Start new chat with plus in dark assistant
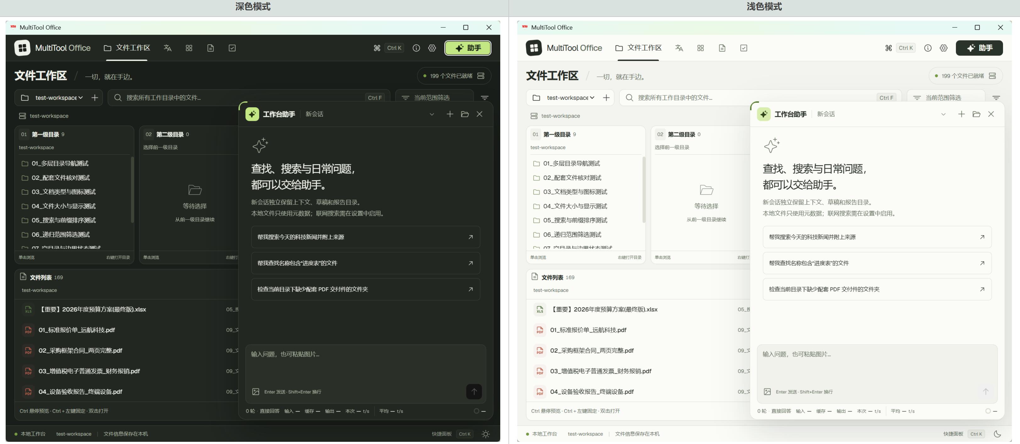Viewport: 1020px width, 444px height. coord(450,114)
